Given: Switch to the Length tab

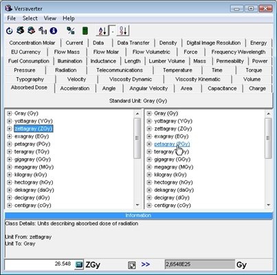Looking at the screenshot, I should click(133, 61).
